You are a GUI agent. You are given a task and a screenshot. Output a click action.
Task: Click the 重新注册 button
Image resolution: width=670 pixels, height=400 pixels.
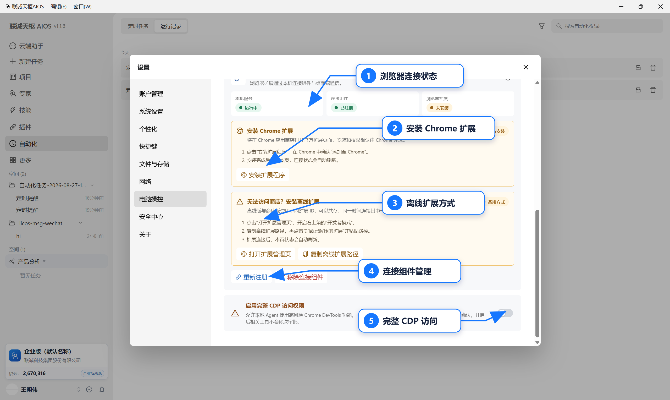[x=251, y=277]
